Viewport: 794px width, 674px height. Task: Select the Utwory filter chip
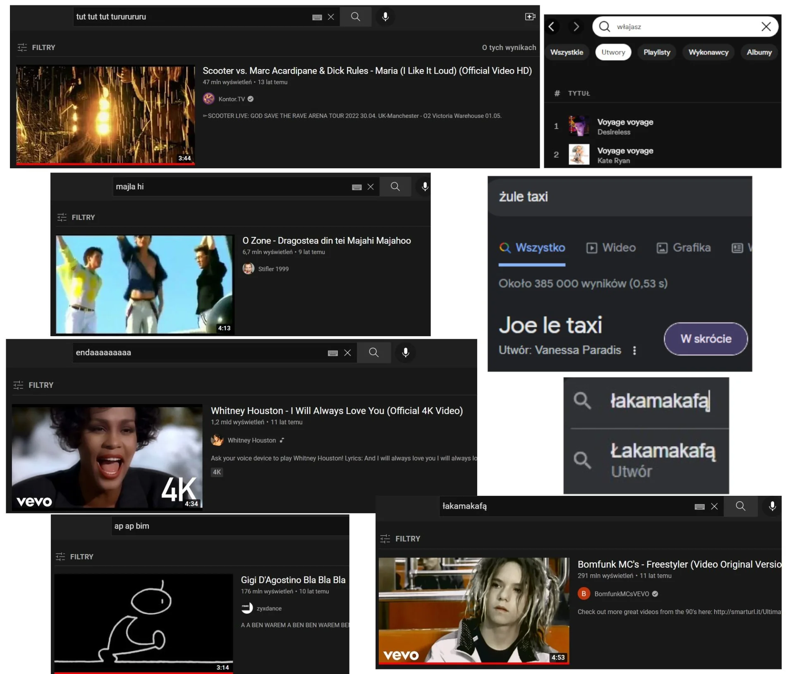(x=613, y=52)
